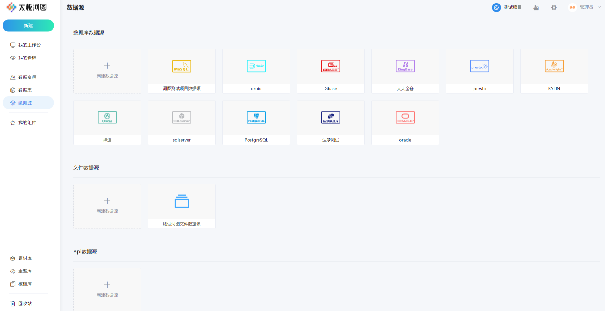Add new Api source via 新建数据源 card
Screen dimensions: 605x311
pos(107,289)
